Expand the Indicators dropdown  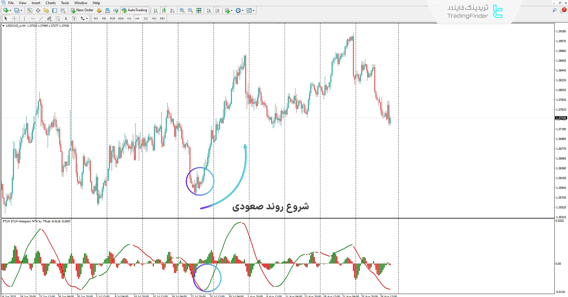click(x=231, y=10)
